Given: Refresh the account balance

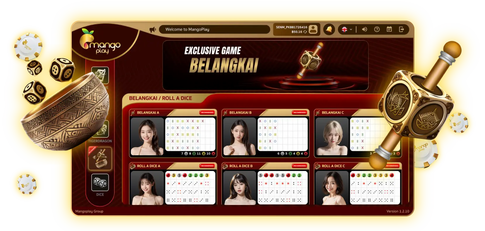Looking at the screenshot, I should pos(305,32).
